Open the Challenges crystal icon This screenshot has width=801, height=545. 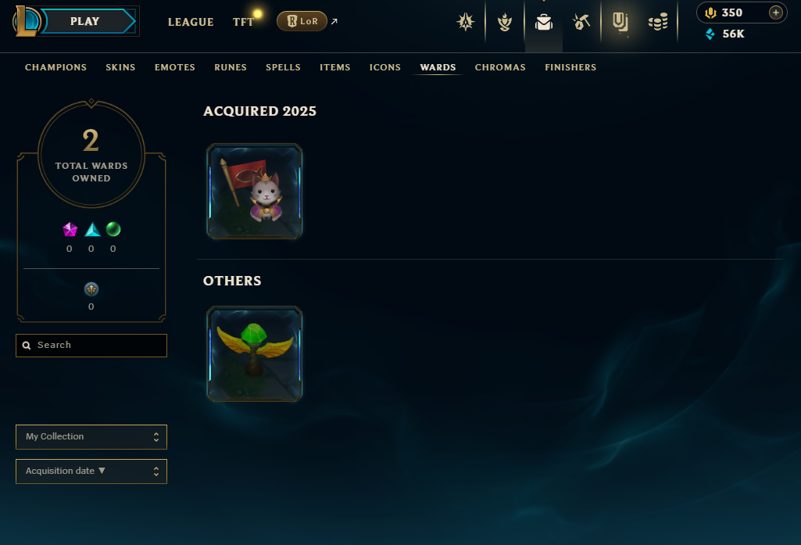pos(466,22)
